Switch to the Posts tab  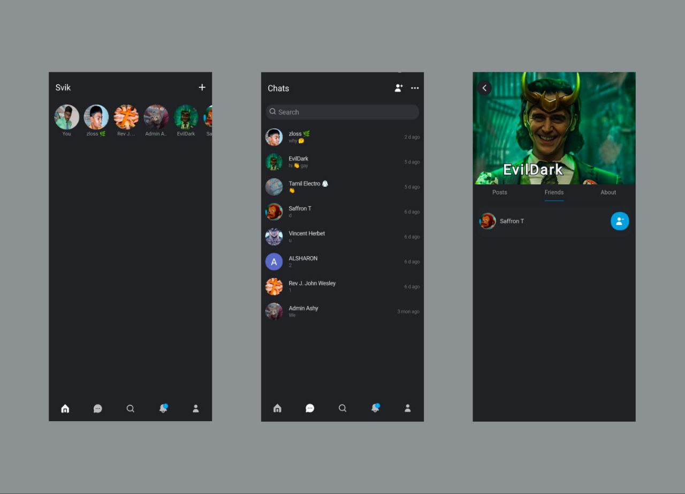pos(500,192)
